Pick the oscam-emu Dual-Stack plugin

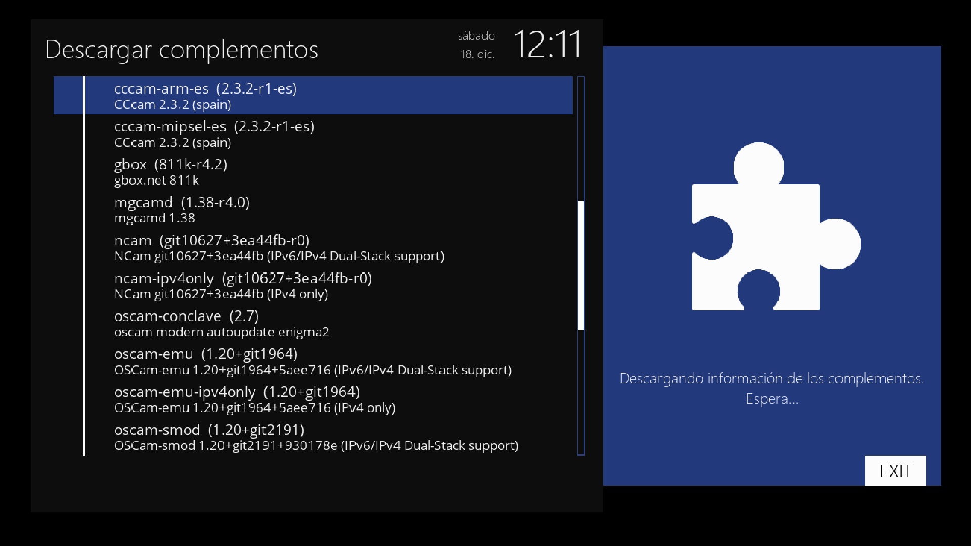tap(313, 361)
